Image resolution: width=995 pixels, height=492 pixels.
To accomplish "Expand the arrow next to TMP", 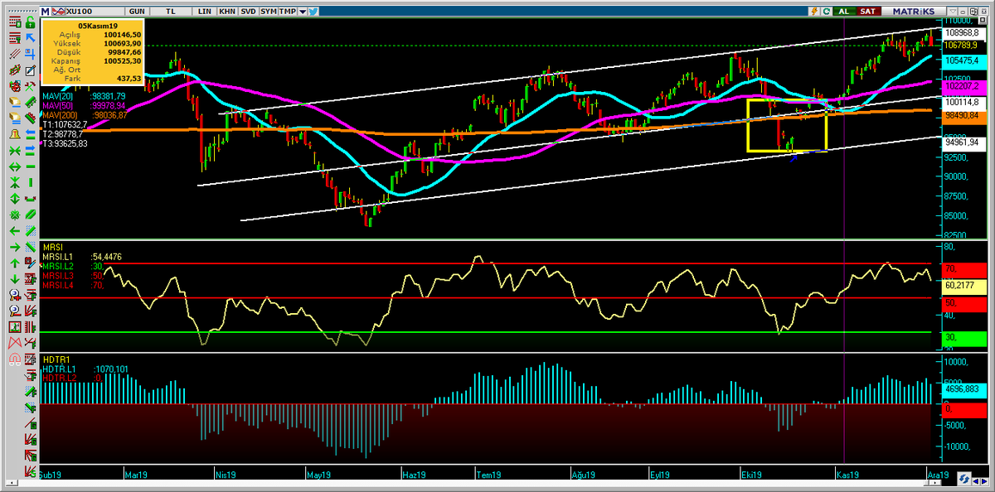I will 303,12.
